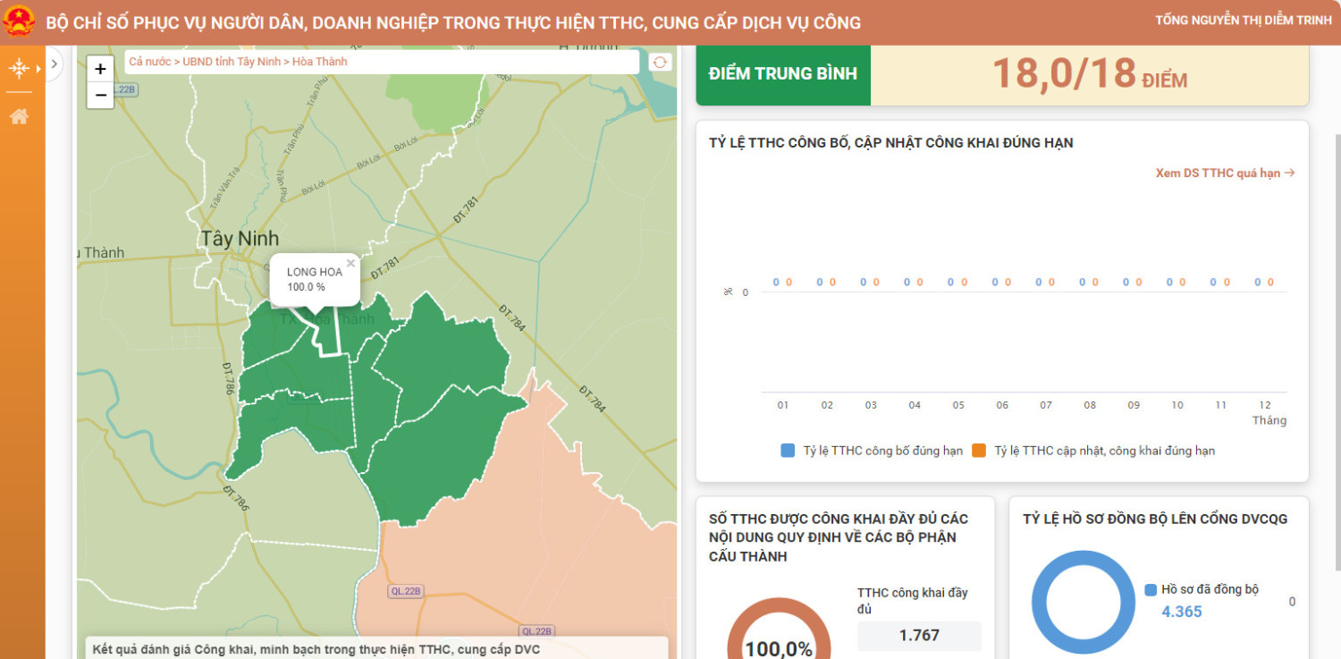Toggle 'Hồ sơ đã đồng bộ' legend item
The image size is (1341, 659).
[x=1202, y=589]
